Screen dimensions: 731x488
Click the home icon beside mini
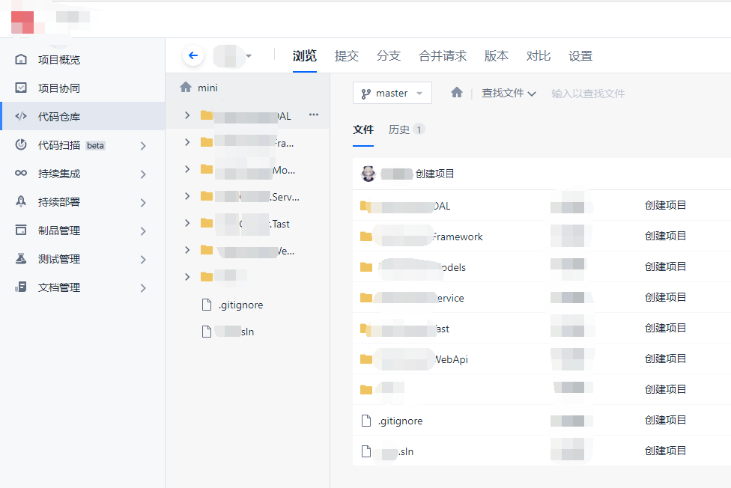186,87
